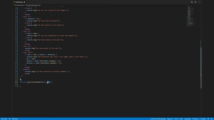This screenshot has height=120, width=214.
Task: Click the 'You are too scared of the dragon!' string
Action: (x=52, y=10)
